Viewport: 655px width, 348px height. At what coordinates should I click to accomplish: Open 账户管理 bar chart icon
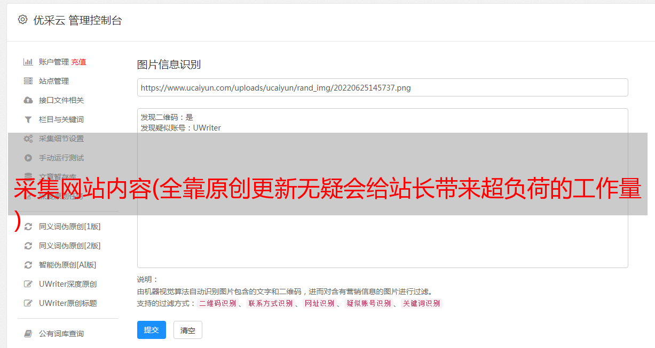(28, 62)
